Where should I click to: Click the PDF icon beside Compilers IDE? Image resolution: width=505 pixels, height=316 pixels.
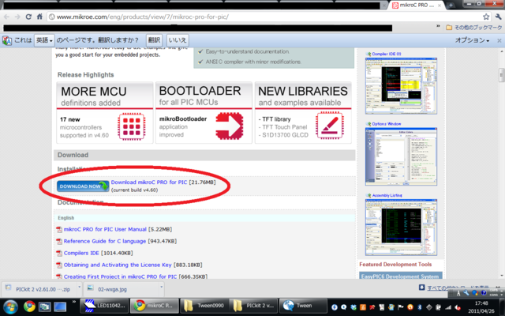[x=59, y=254]
